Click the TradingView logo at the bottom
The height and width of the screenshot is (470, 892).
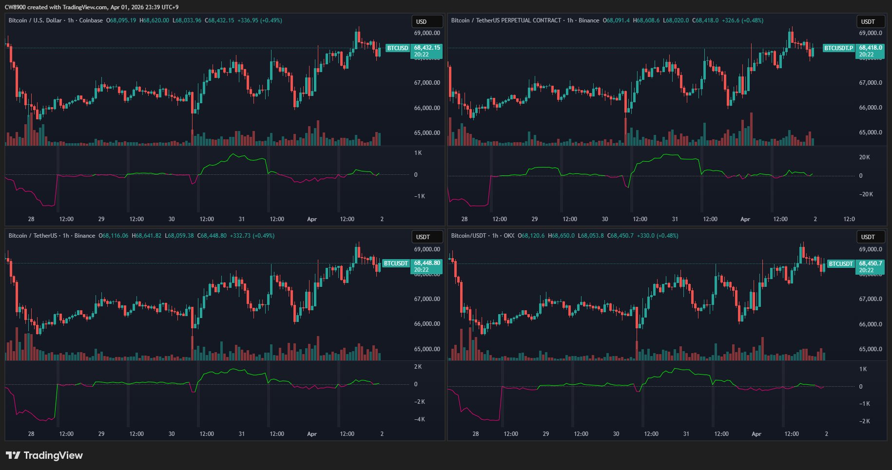point(44,455)
